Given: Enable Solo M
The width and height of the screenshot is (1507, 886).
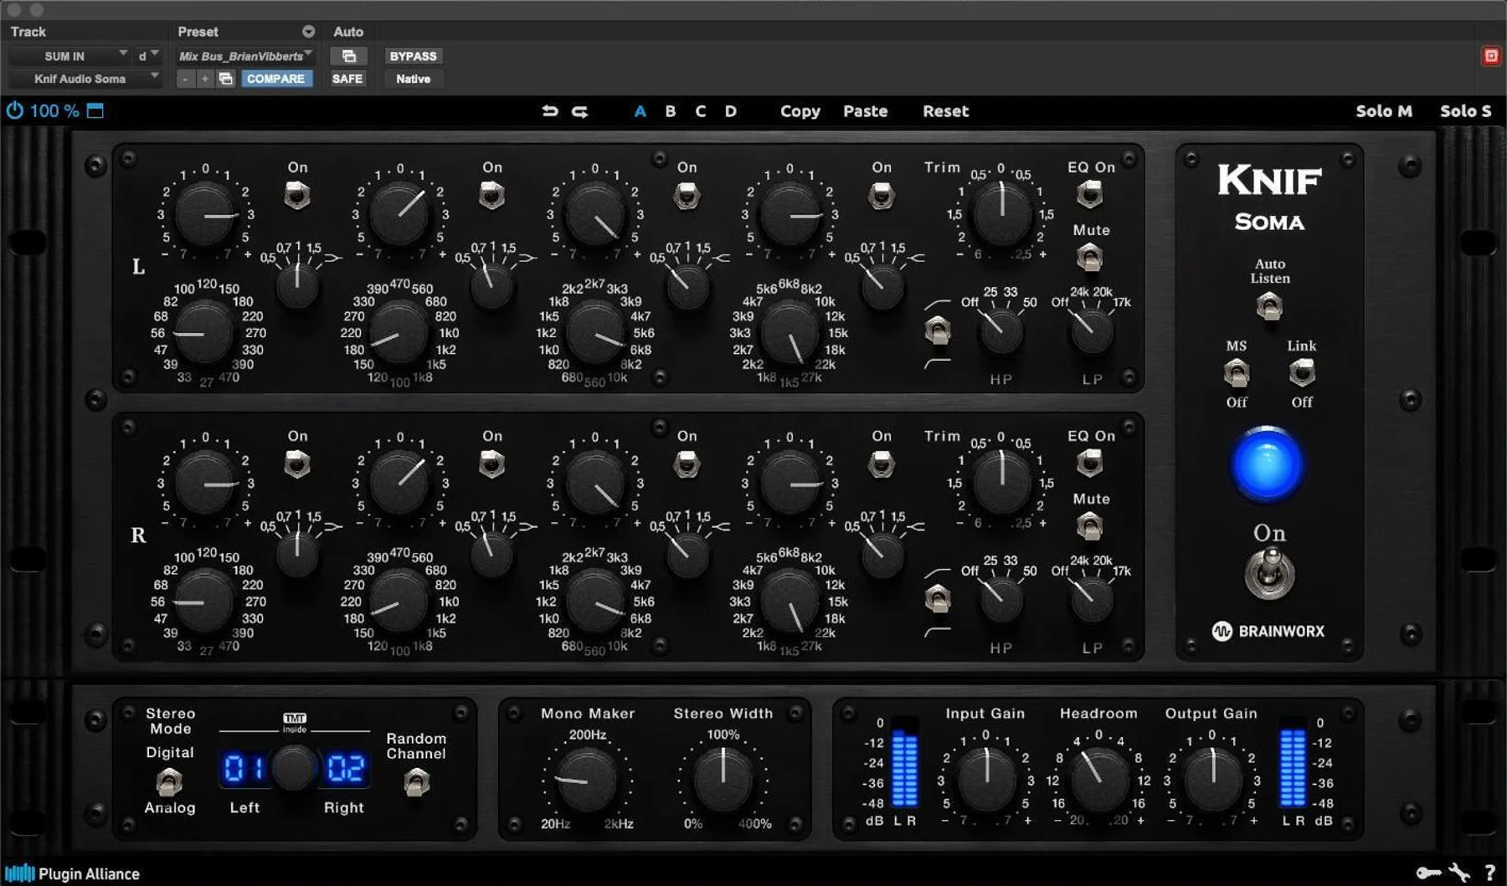Looking at the screenshot, I should point(1383,110).
